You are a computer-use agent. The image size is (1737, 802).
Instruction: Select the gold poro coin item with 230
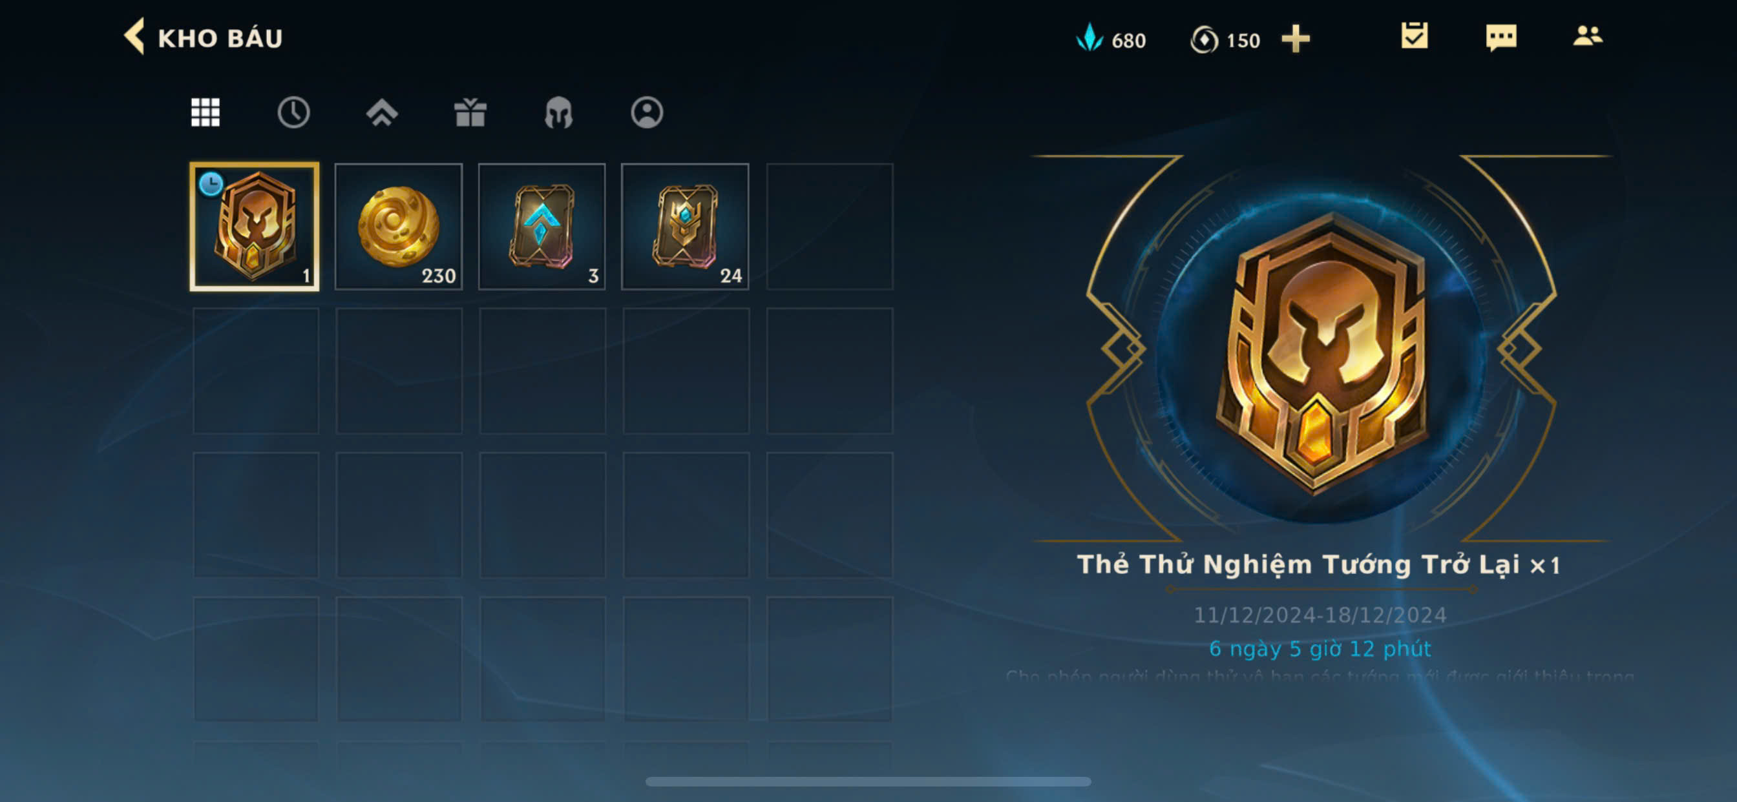(399, 227)
